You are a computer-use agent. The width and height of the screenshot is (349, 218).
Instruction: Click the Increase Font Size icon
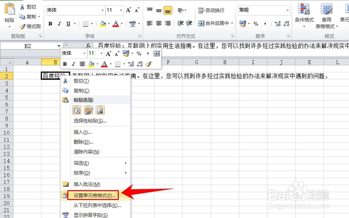(x=128, y=10)
